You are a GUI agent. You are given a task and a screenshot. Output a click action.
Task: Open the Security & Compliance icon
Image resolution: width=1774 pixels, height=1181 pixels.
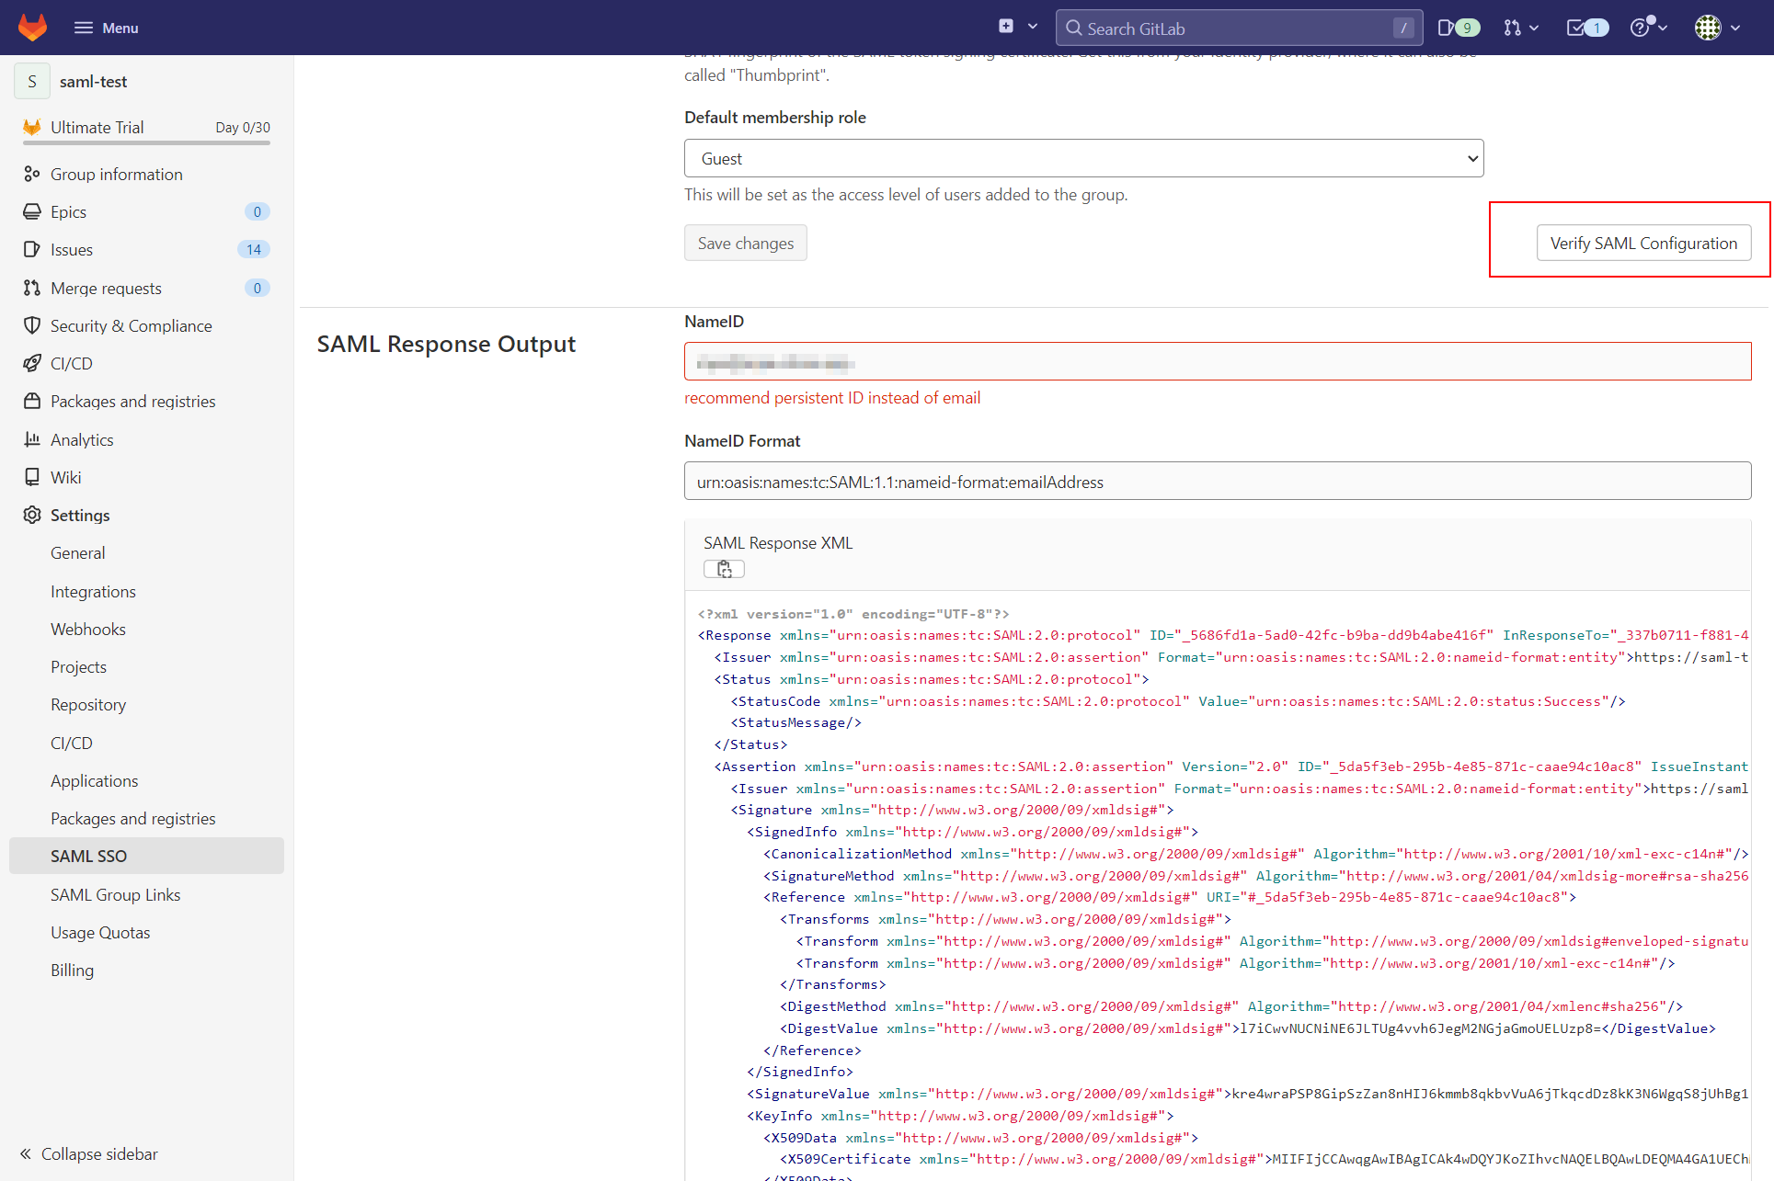31,324
